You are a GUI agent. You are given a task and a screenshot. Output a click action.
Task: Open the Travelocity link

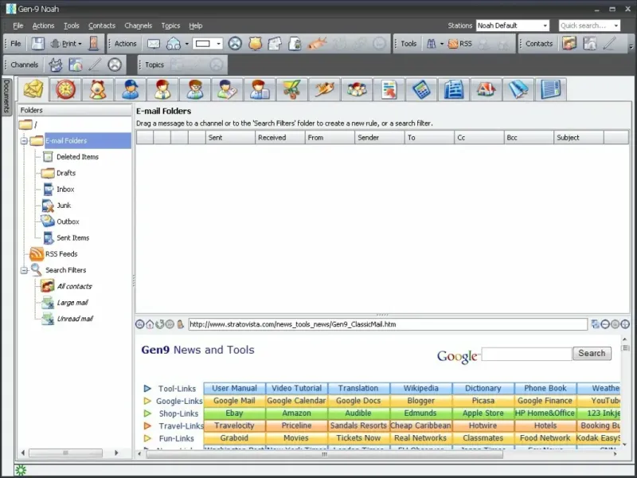pyautogui.click(x=234, y=425)
